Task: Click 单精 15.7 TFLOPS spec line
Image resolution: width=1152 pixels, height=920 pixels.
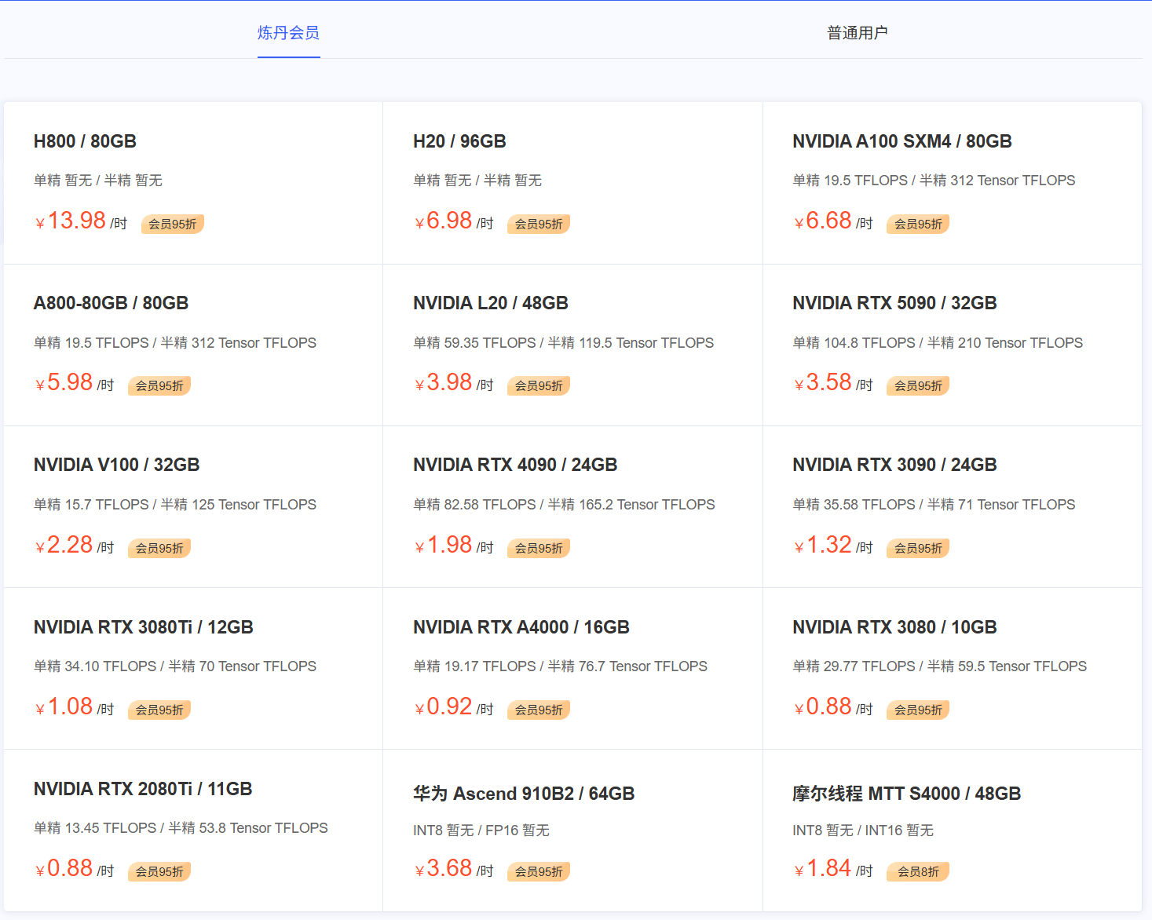Action: [x=175, y=505]
